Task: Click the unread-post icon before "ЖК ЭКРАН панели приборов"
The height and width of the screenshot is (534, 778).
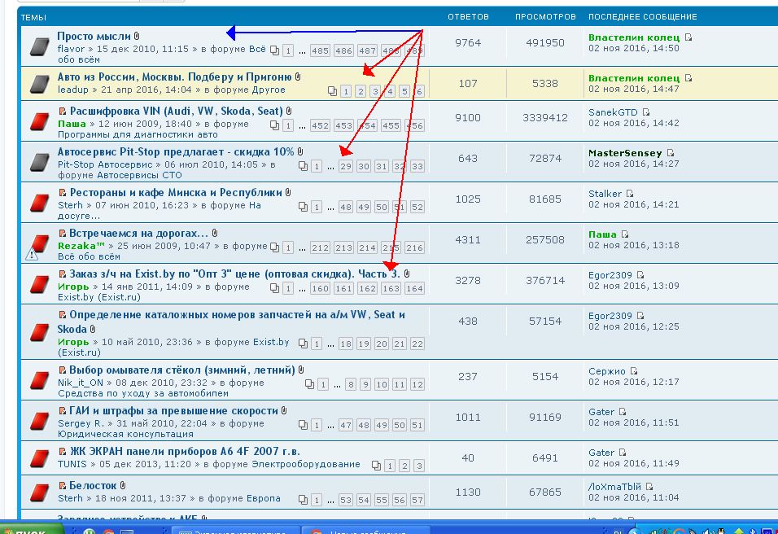Action: [x=63, y=452]
